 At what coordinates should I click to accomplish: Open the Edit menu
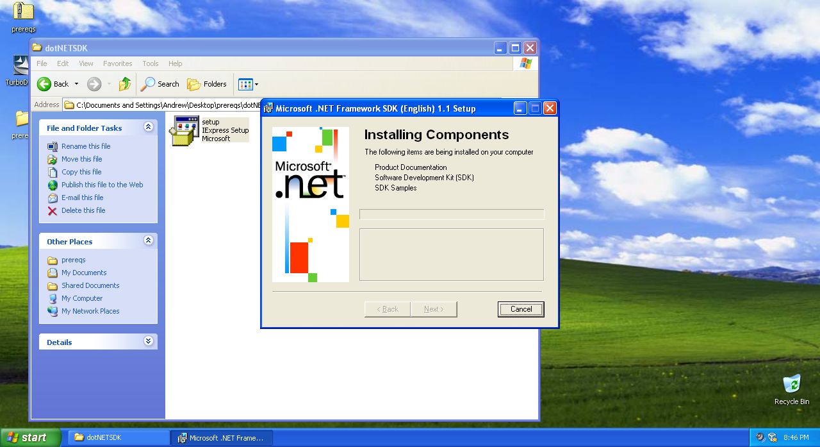[x=63, y=63]
